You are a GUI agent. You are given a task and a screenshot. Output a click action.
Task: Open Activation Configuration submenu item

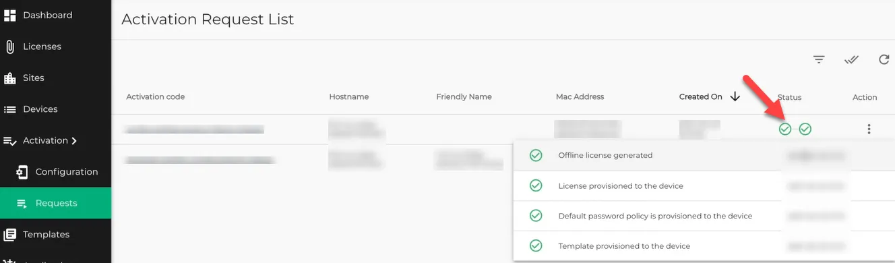coord(55,172)
